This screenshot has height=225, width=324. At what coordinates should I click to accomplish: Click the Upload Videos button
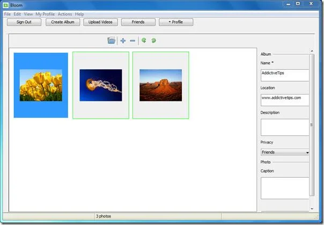(x=100, y=22)
